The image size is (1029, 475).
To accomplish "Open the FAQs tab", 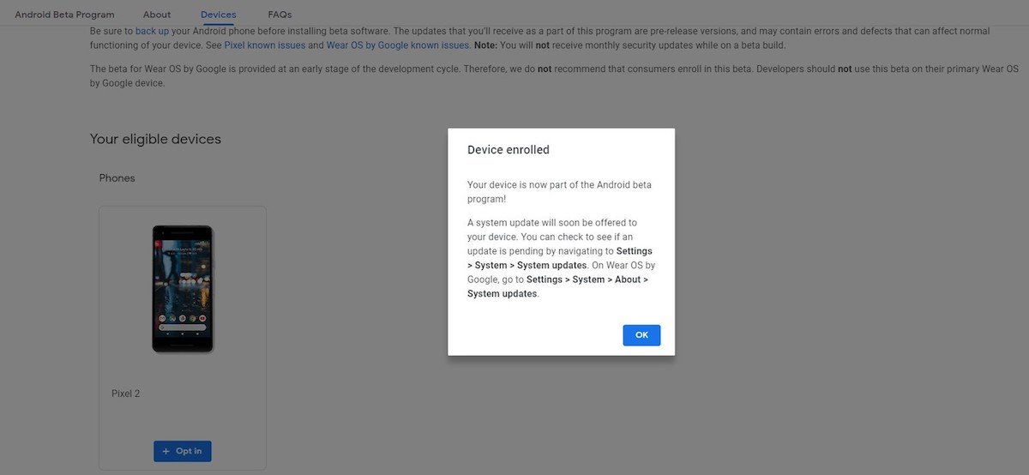I will [280, 15].
